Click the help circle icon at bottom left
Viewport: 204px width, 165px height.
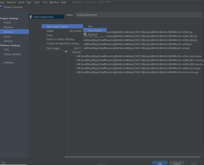3,163
